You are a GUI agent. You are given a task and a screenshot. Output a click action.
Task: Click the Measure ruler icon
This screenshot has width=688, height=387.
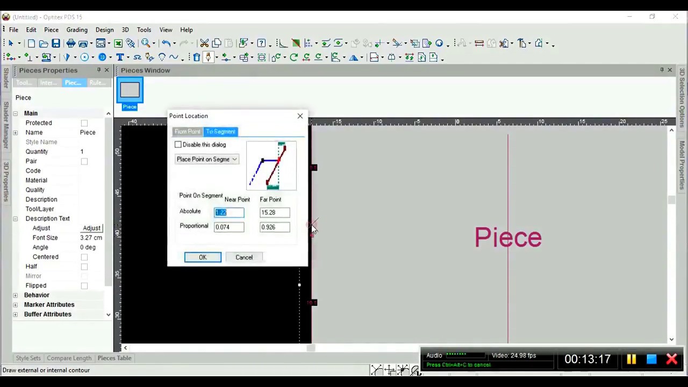click(479, 43)
